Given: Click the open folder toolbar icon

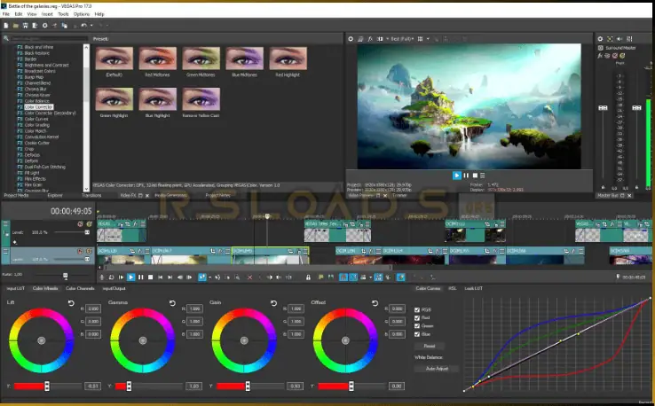Looking at the screenshot, I should coord(15,26).
